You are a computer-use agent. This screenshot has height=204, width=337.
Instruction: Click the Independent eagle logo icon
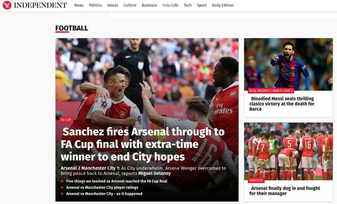click(7, 5)
